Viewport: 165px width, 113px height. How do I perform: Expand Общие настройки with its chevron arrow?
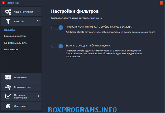(38, 11)
